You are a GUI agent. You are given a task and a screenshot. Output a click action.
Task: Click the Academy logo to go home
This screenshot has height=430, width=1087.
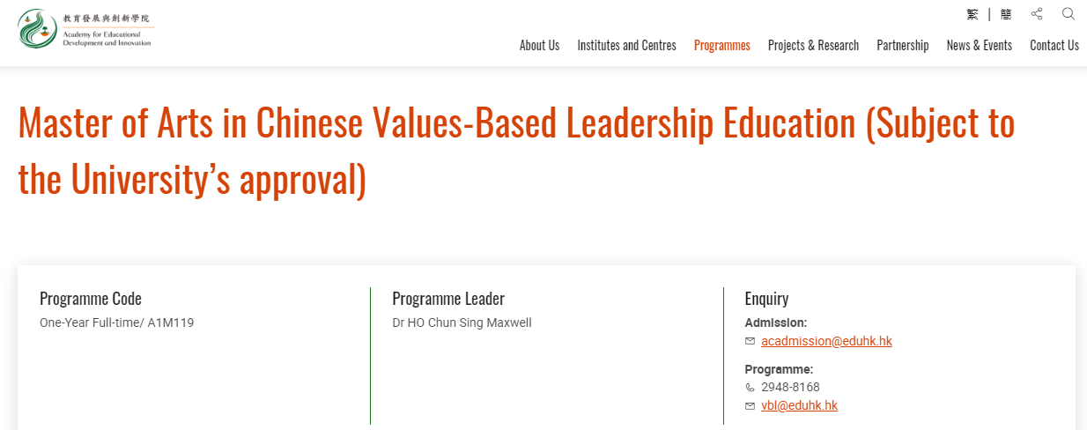[86, 29]
